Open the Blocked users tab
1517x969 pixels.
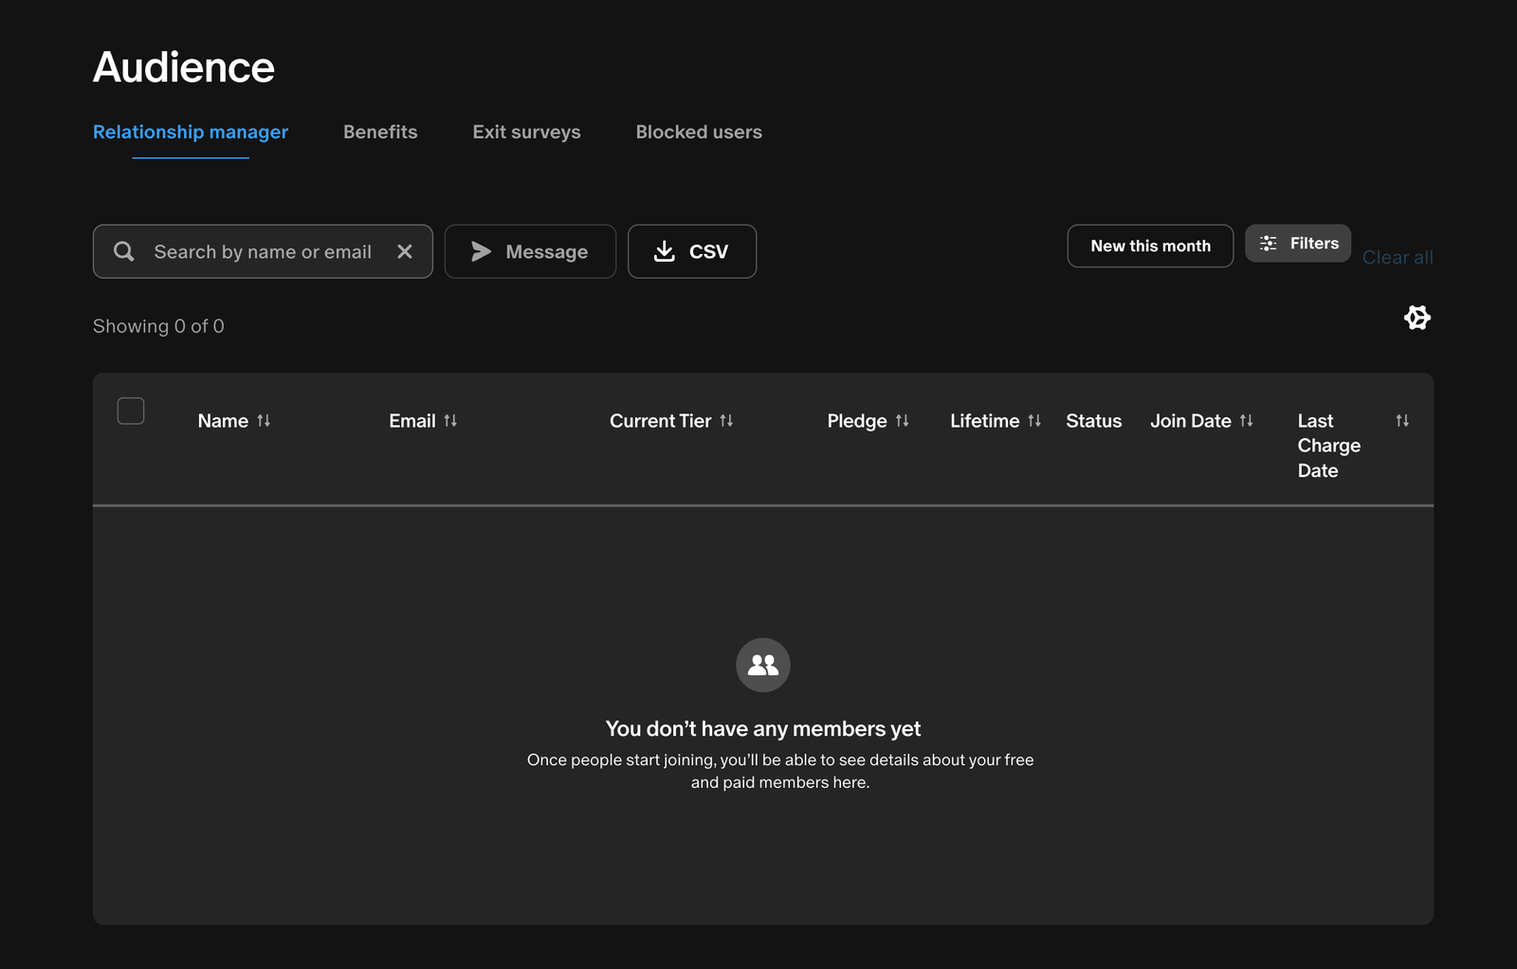699,132
